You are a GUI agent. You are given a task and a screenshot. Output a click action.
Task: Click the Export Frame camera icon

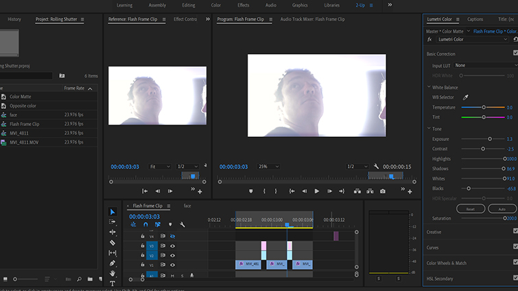point(383,192)
